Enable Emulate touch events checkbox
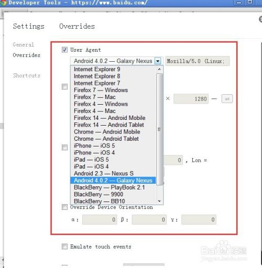This screenshot has height=268, width=262. point(64,247)
